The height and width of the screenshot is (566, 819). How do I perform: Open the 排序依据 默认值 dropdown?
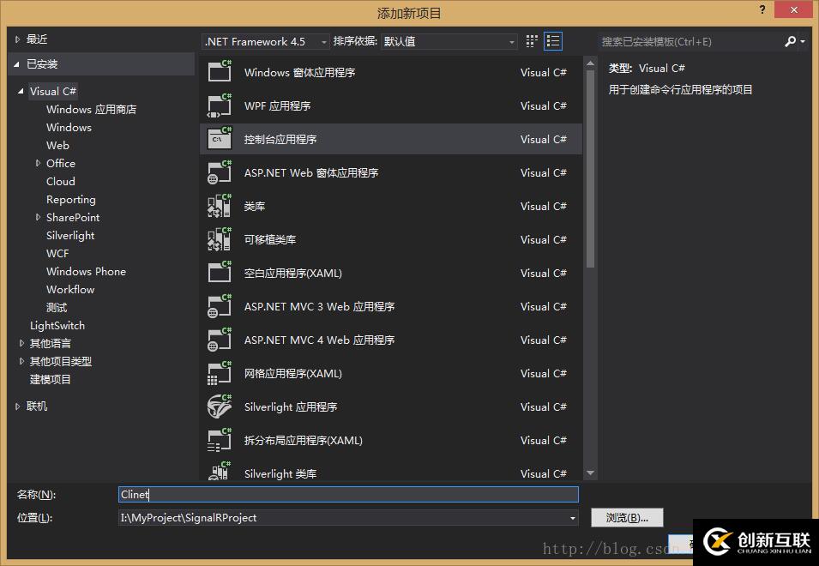pyautogui.click(x=449, y=41)
